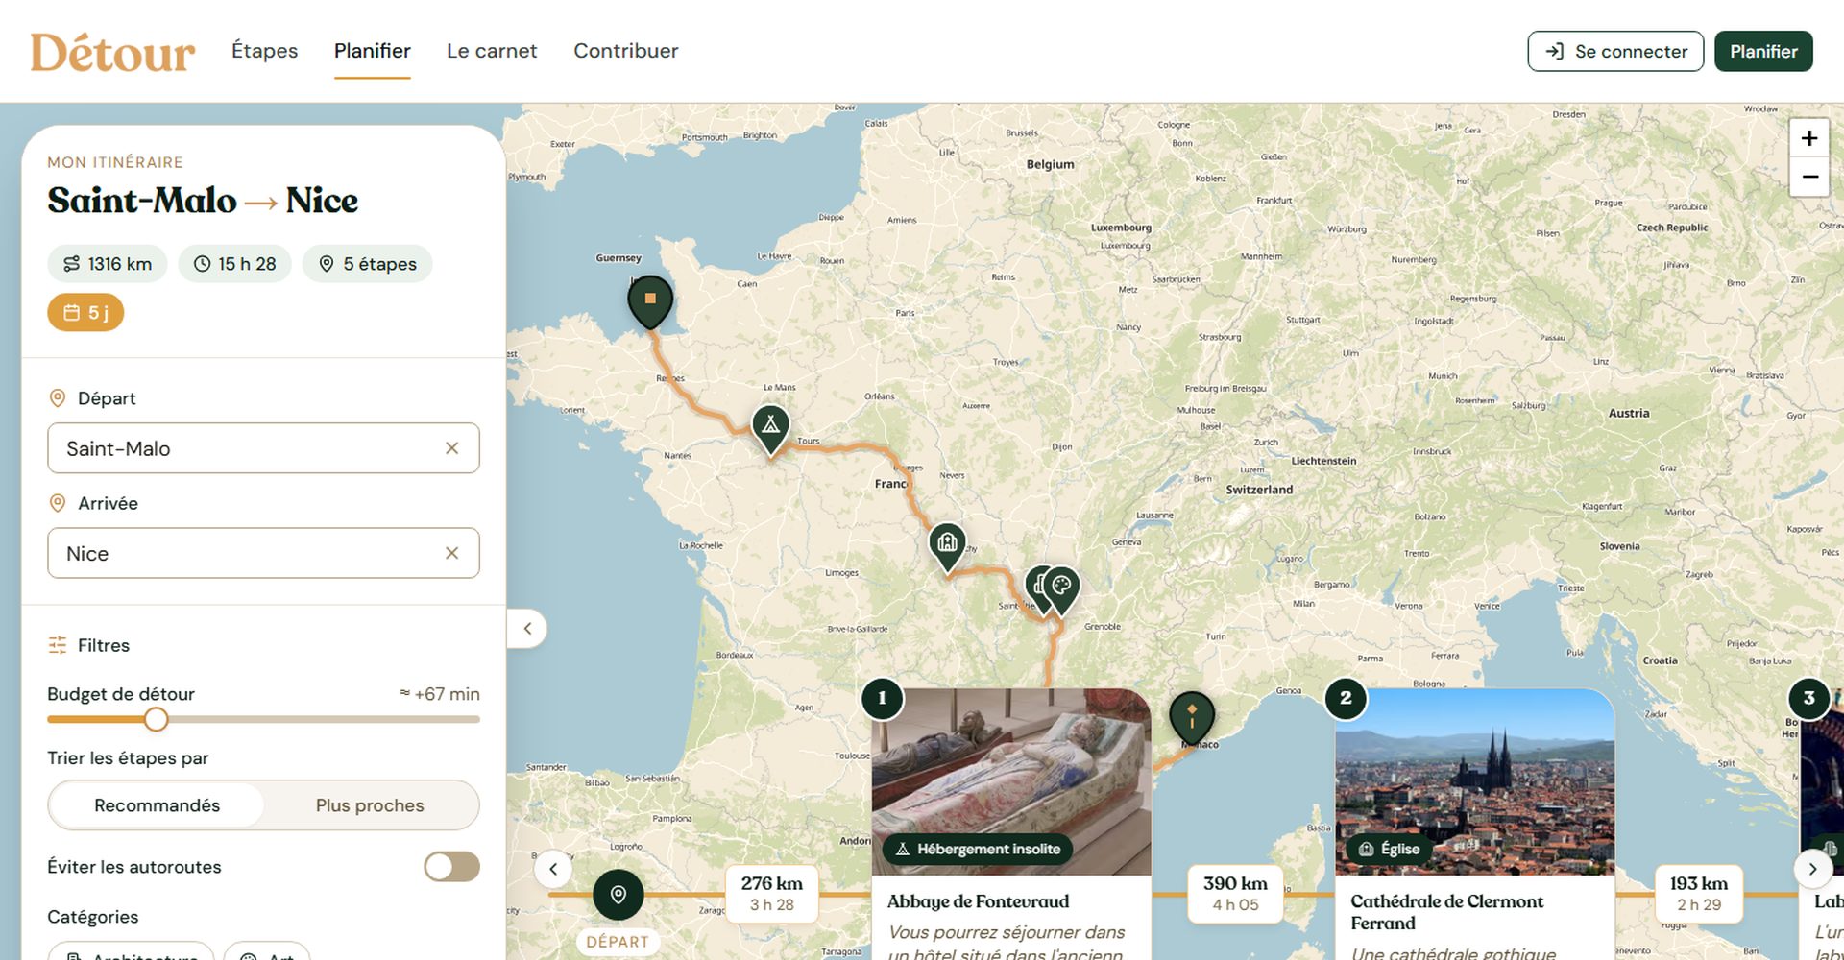Click the Saint-Malo start marker on map
1844x960 pixels.
click(650, 300)
